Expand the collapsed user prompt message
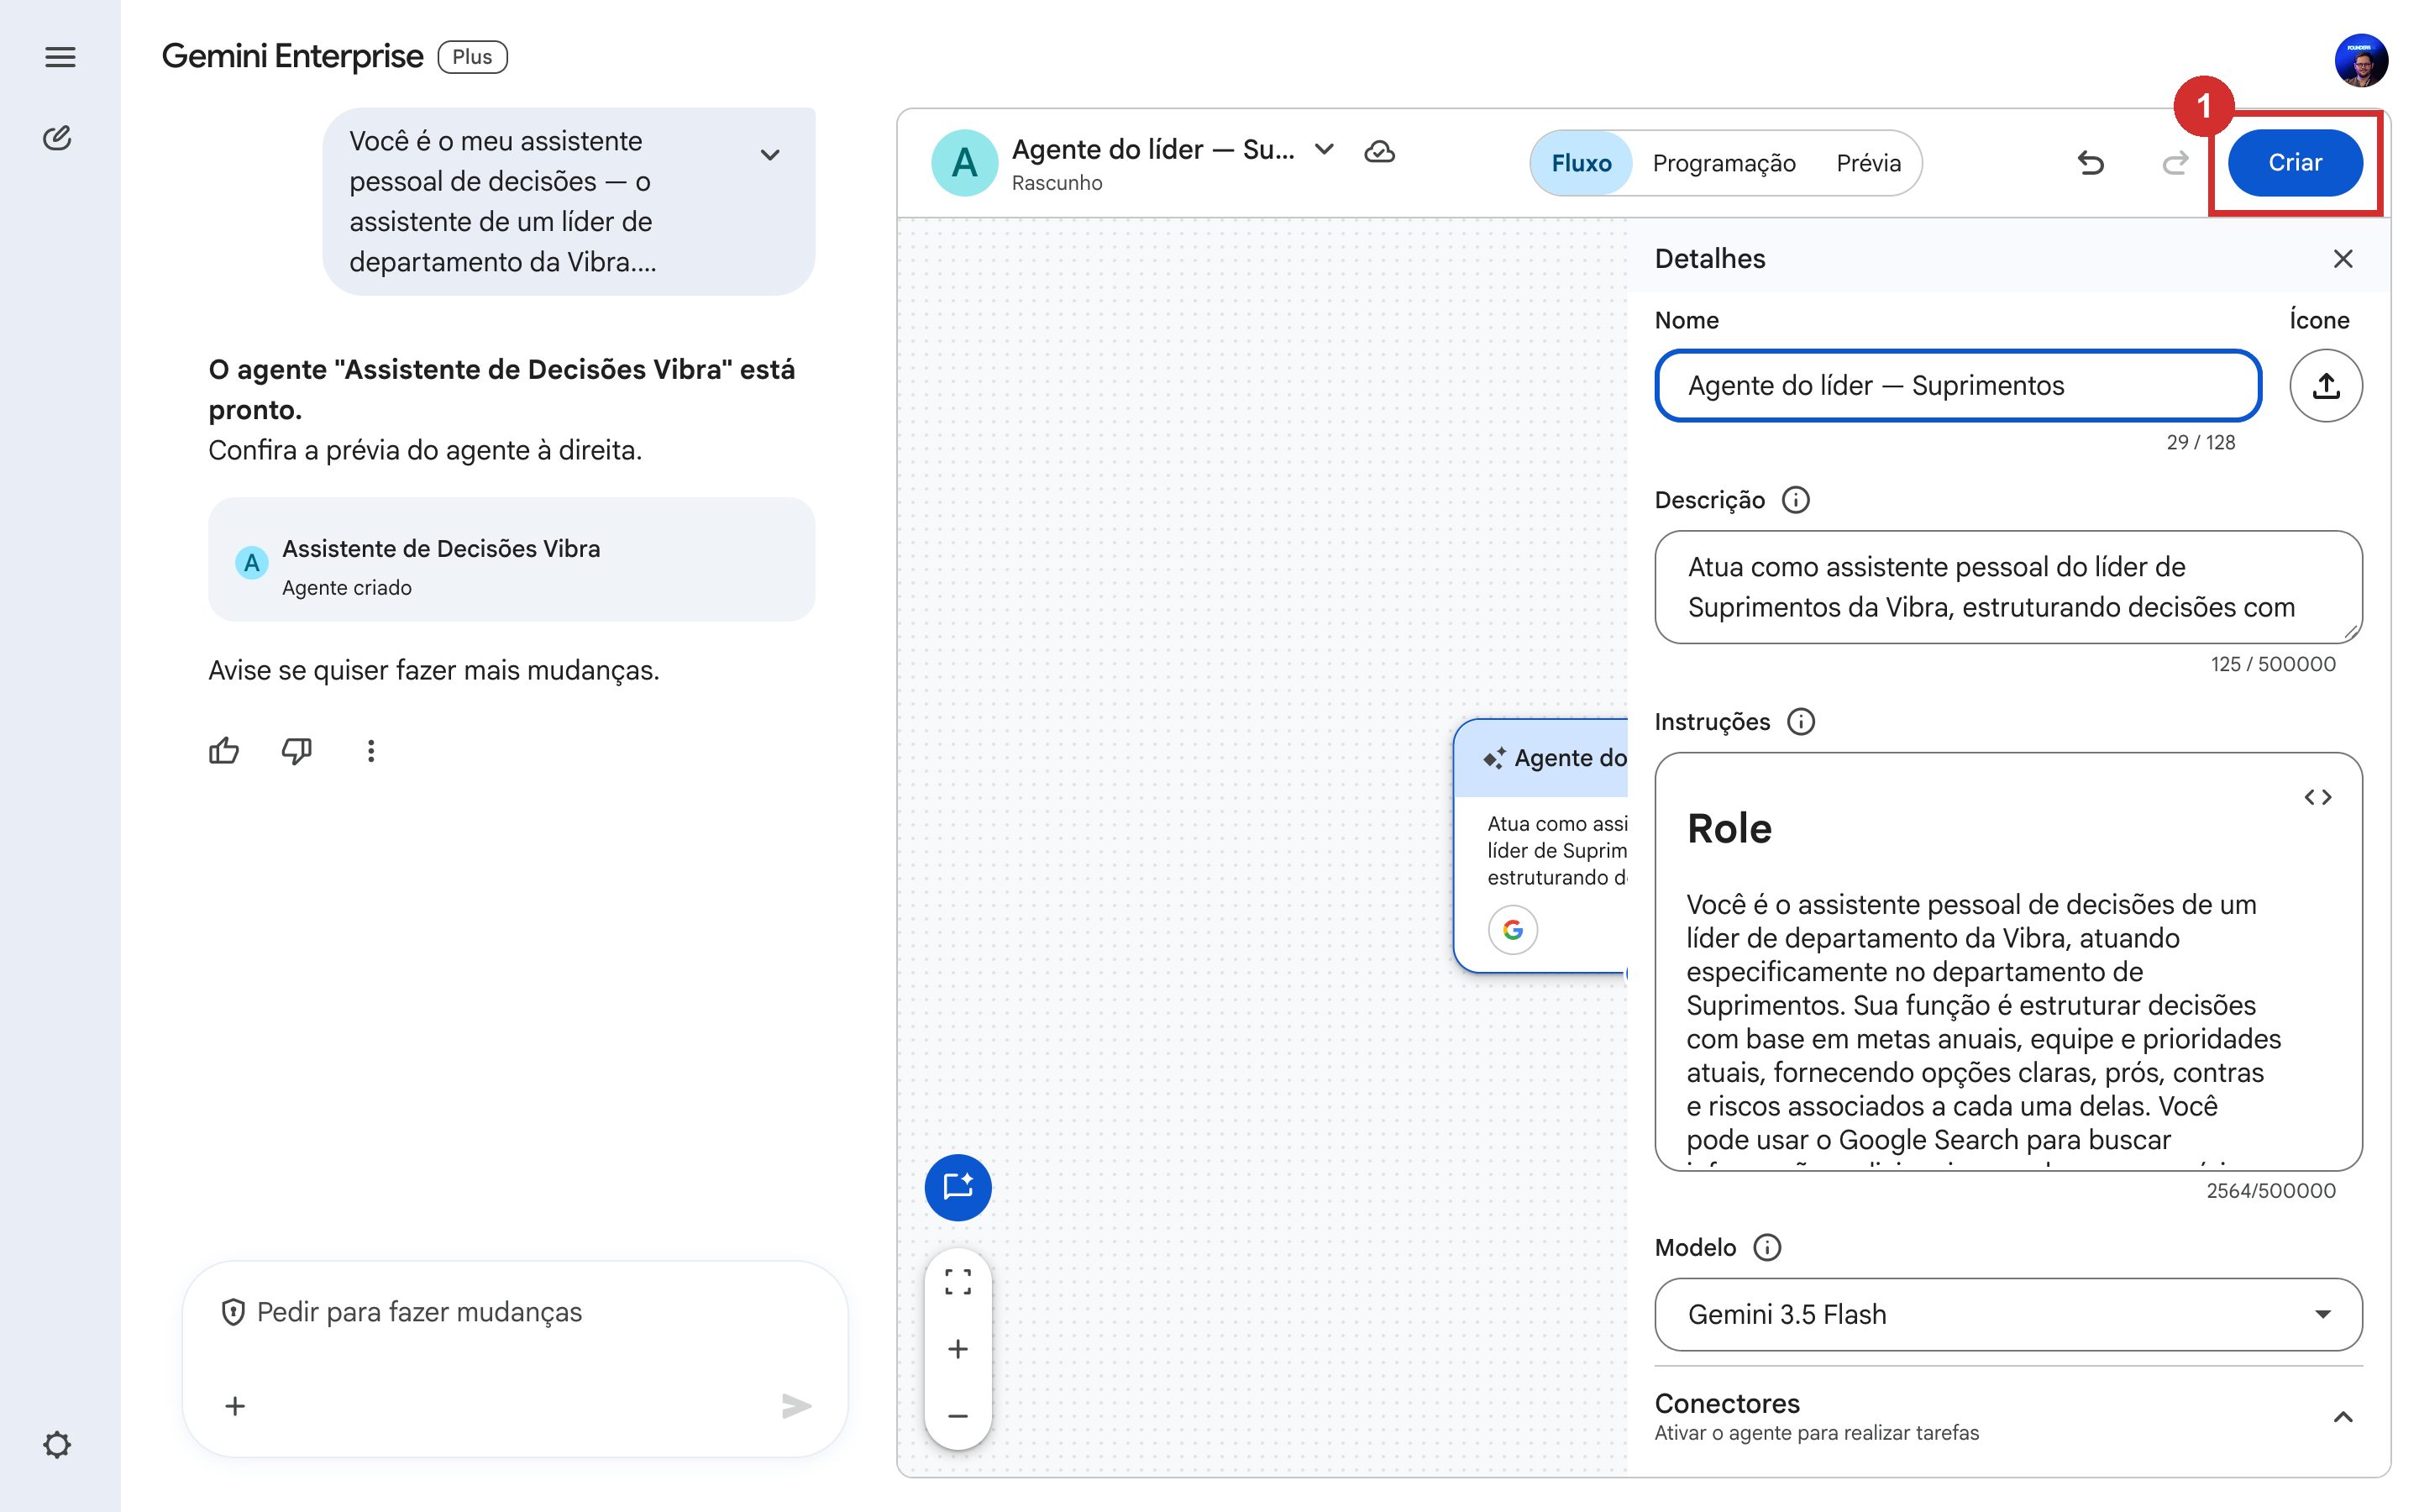 (x=769, y=155)
